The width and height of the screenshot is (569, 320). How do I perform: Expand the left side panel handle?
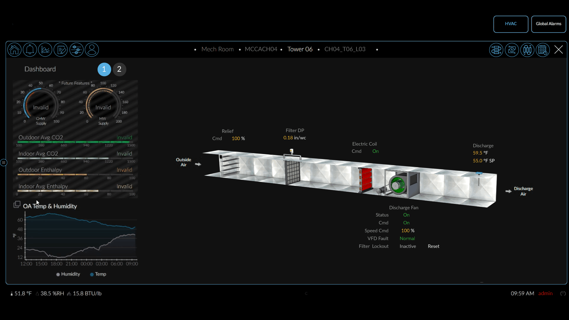coord(4,162)
